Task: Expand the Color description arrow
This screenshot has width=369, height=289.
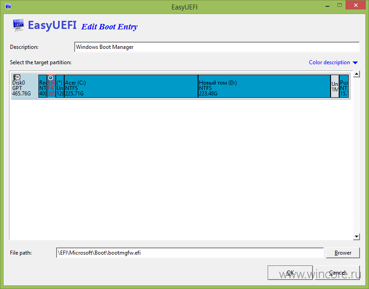Action: click(355, 62)
